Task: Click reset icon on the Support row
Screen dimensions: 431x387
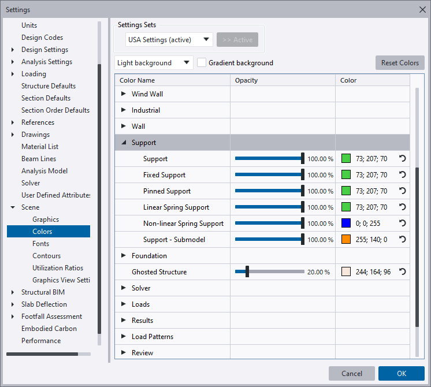Action: 403,158
